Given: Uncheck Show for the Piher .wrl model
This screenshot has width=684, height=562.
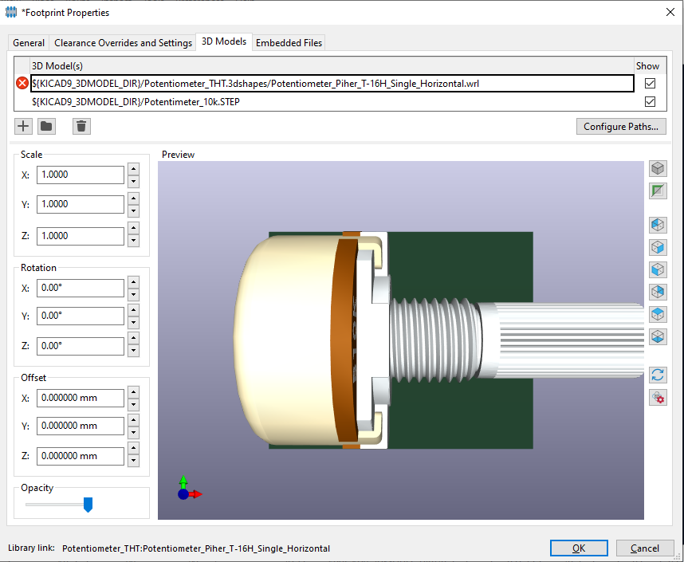Looking at the screenshot, I should (x=650, y=84).
